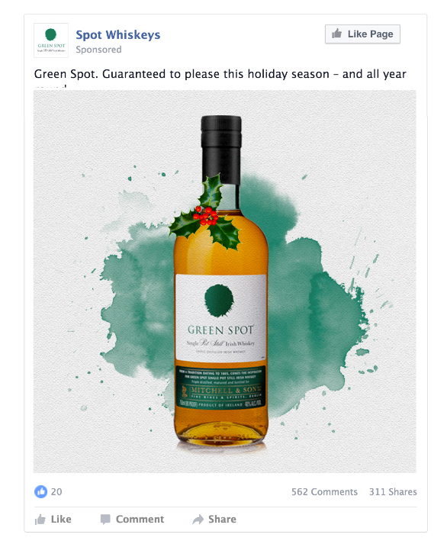447x544 pixels.
Task: Click the blue like reaction icon
Action: pos(41,491)
